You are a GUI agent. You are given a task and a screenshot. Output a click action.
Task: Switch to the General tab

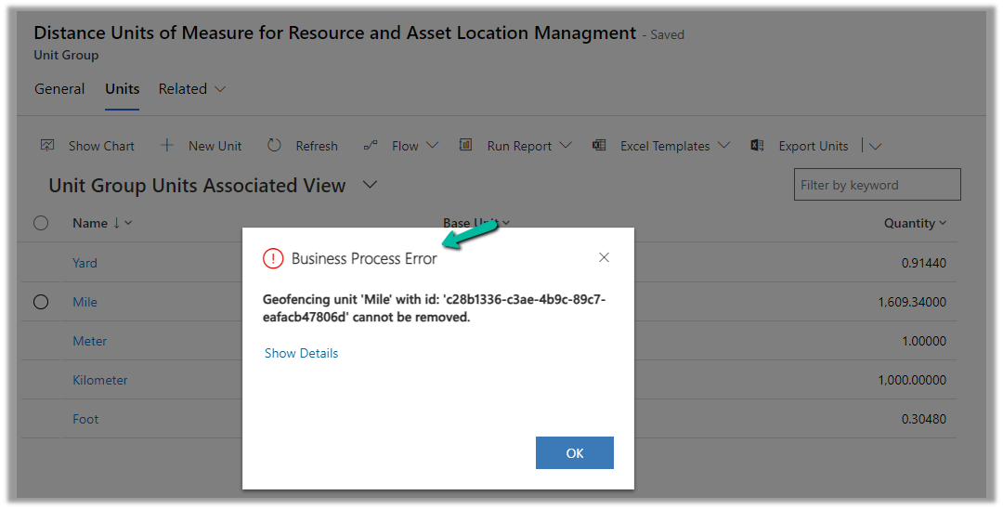[59, 89]
